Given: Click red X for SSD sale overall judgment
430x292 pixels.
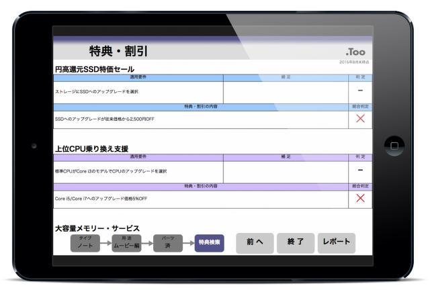Looking at the screenshot, I should tap(360, 119).
